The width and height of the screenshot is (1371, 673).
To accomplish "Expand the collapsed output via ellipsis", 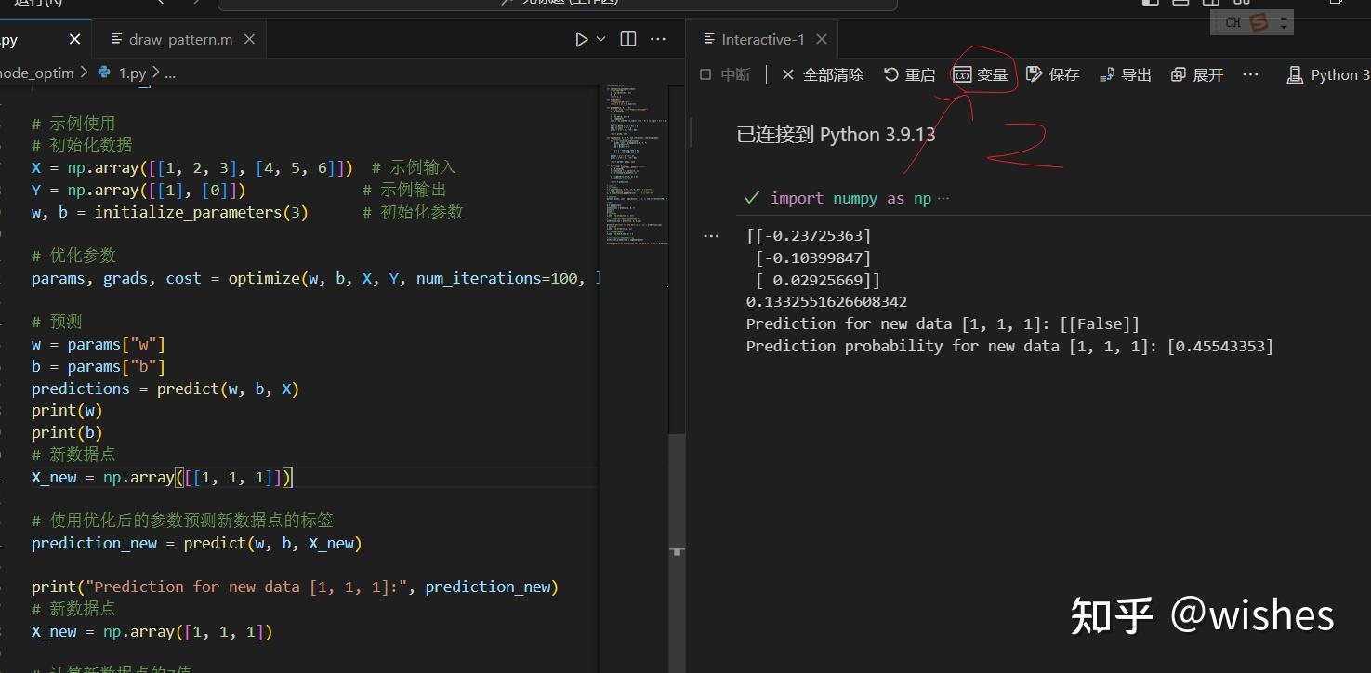I will click(x=711, y=236).
